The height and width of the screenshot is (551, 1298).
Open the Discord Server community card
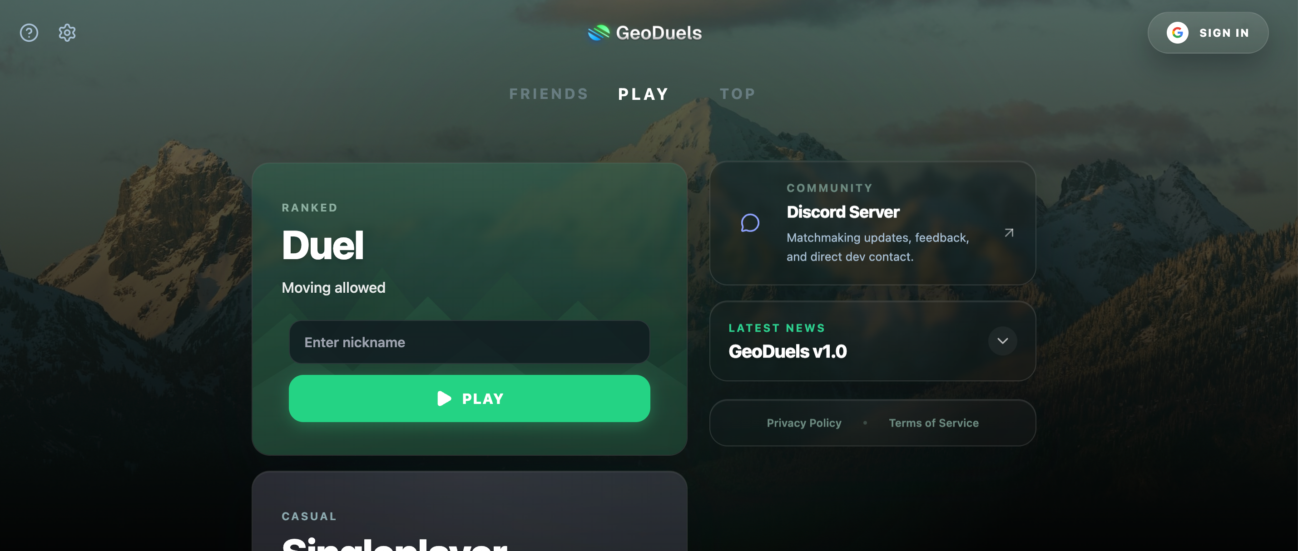872,223
